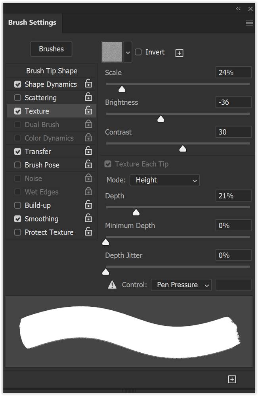The height and width of the screenshot is (396, 258).
Task: Toggle the lock icon next to Texture
Action: 88,111
